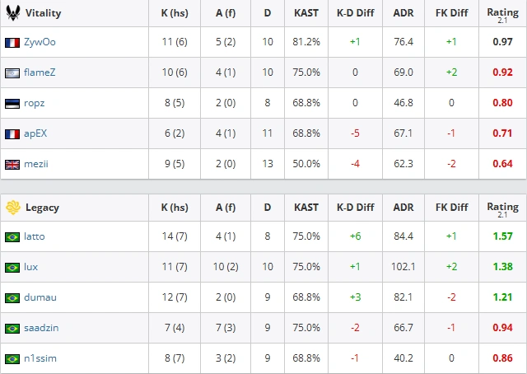Sort Vitality table by KAST column

click(305, 13)
